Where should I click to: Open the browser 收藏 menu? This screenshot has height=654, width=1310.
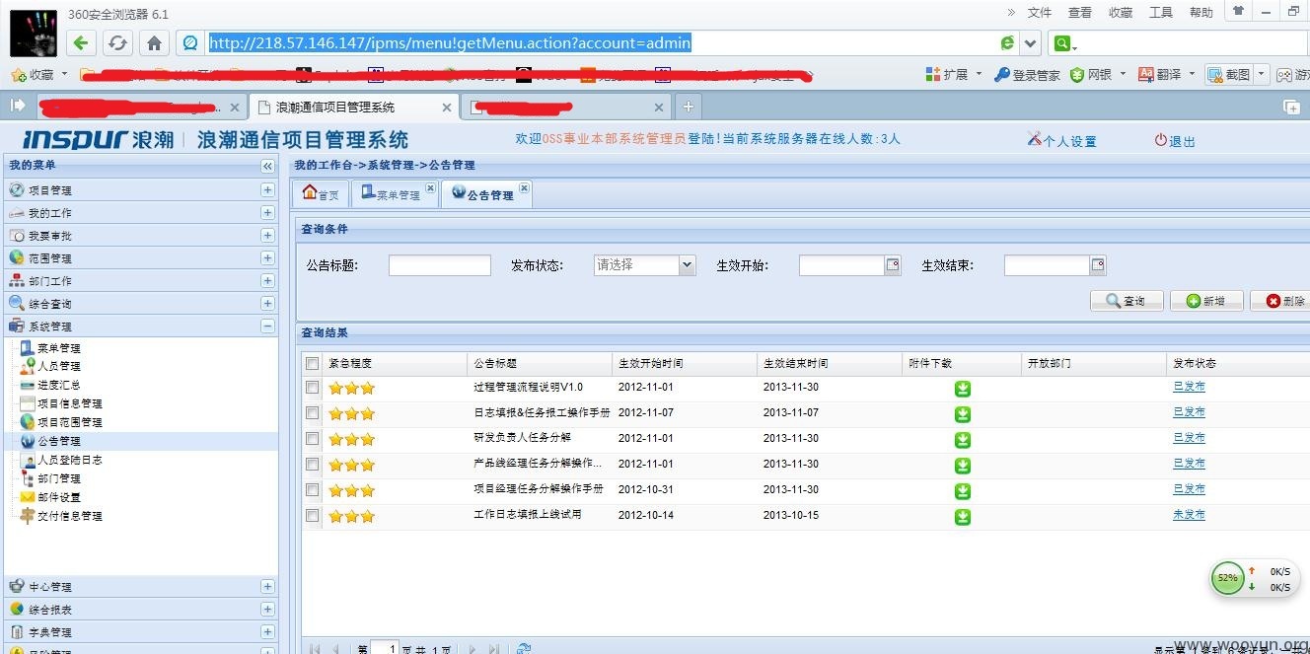click(1121, 12)
